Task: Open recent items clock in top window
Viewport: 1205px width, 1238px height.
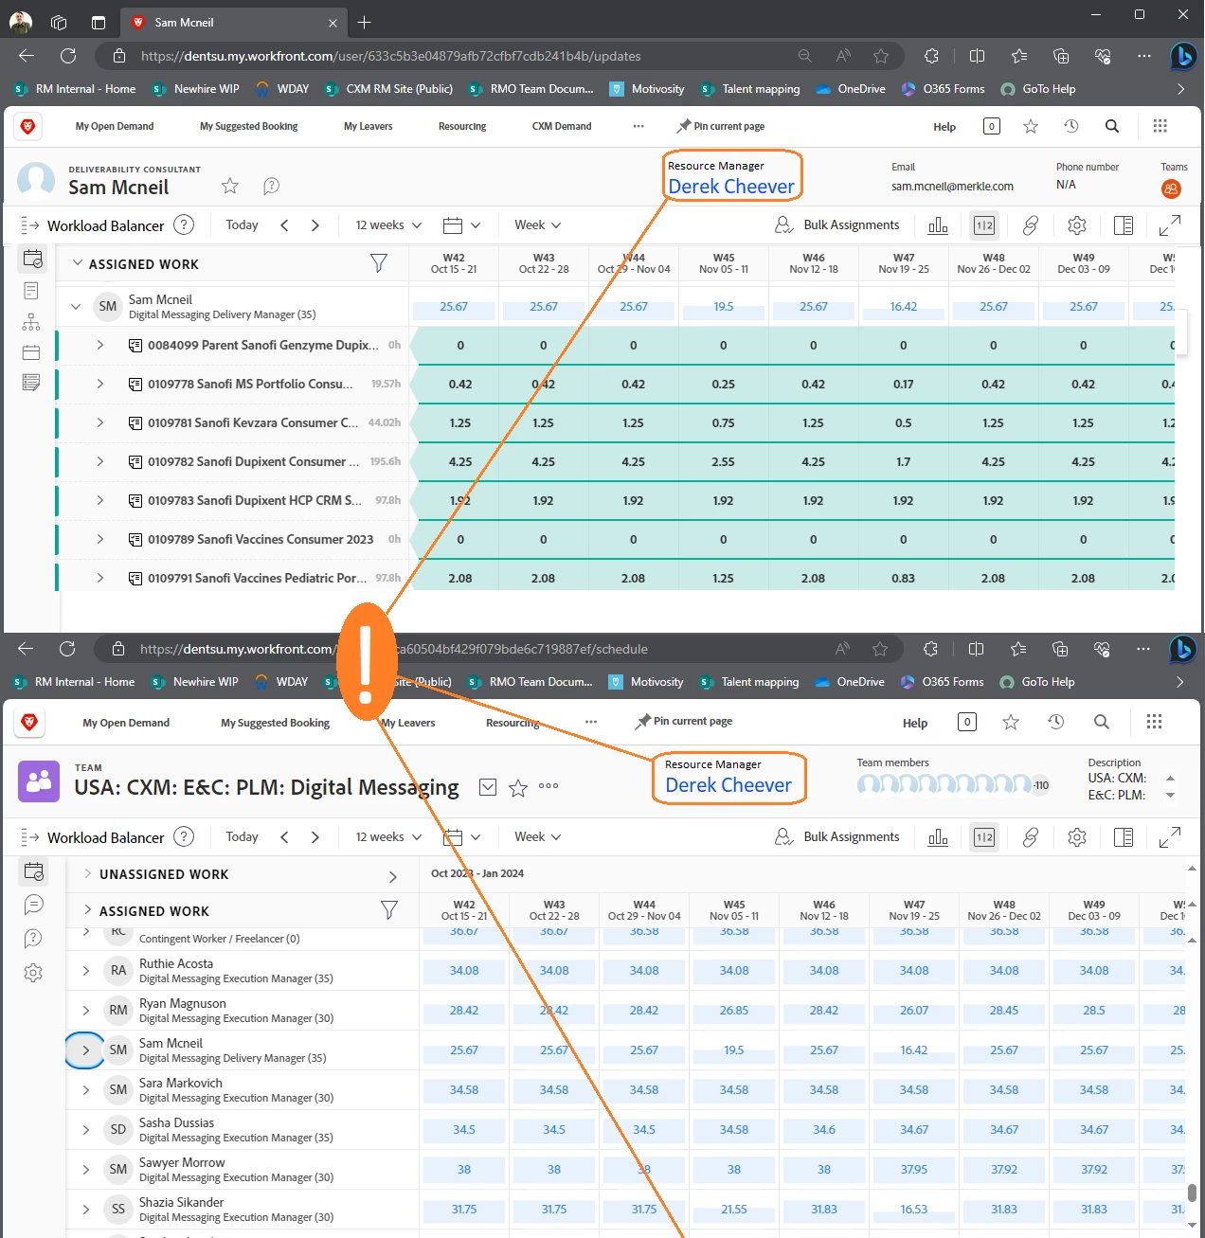Action: tap(1071, 126)
